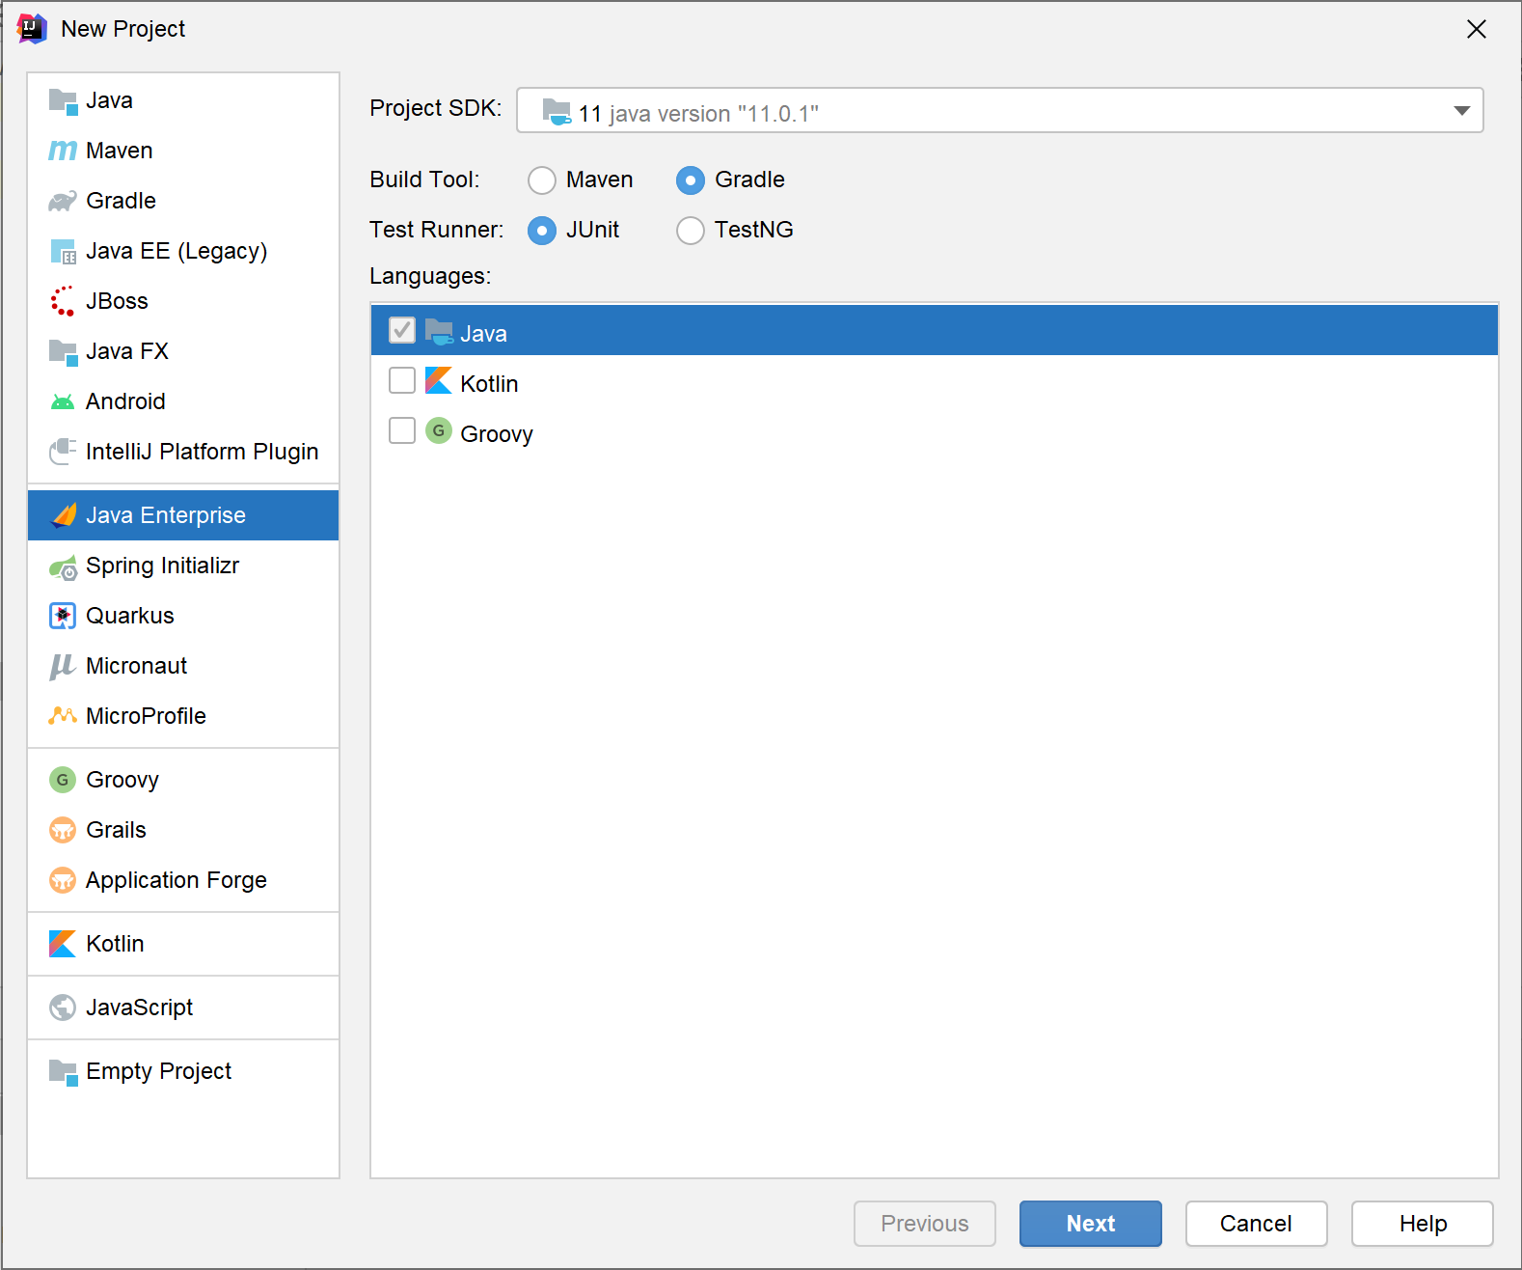Select Grails project type label
The height and width of the screenshot is (1270, 1522).
[x=116, y=830]
